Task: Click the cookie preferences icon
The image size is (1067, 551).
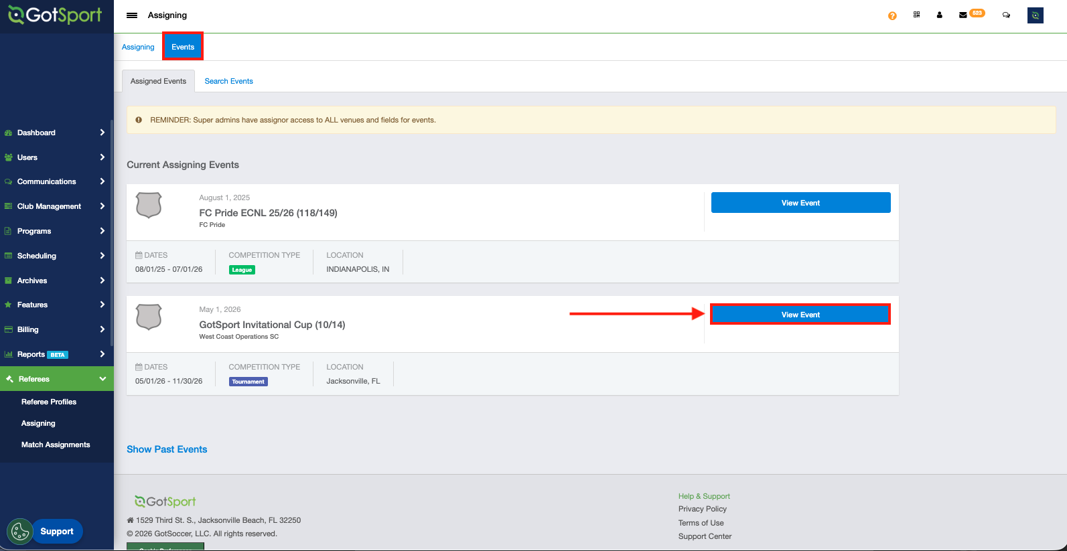Action: [x=20, y=532]
